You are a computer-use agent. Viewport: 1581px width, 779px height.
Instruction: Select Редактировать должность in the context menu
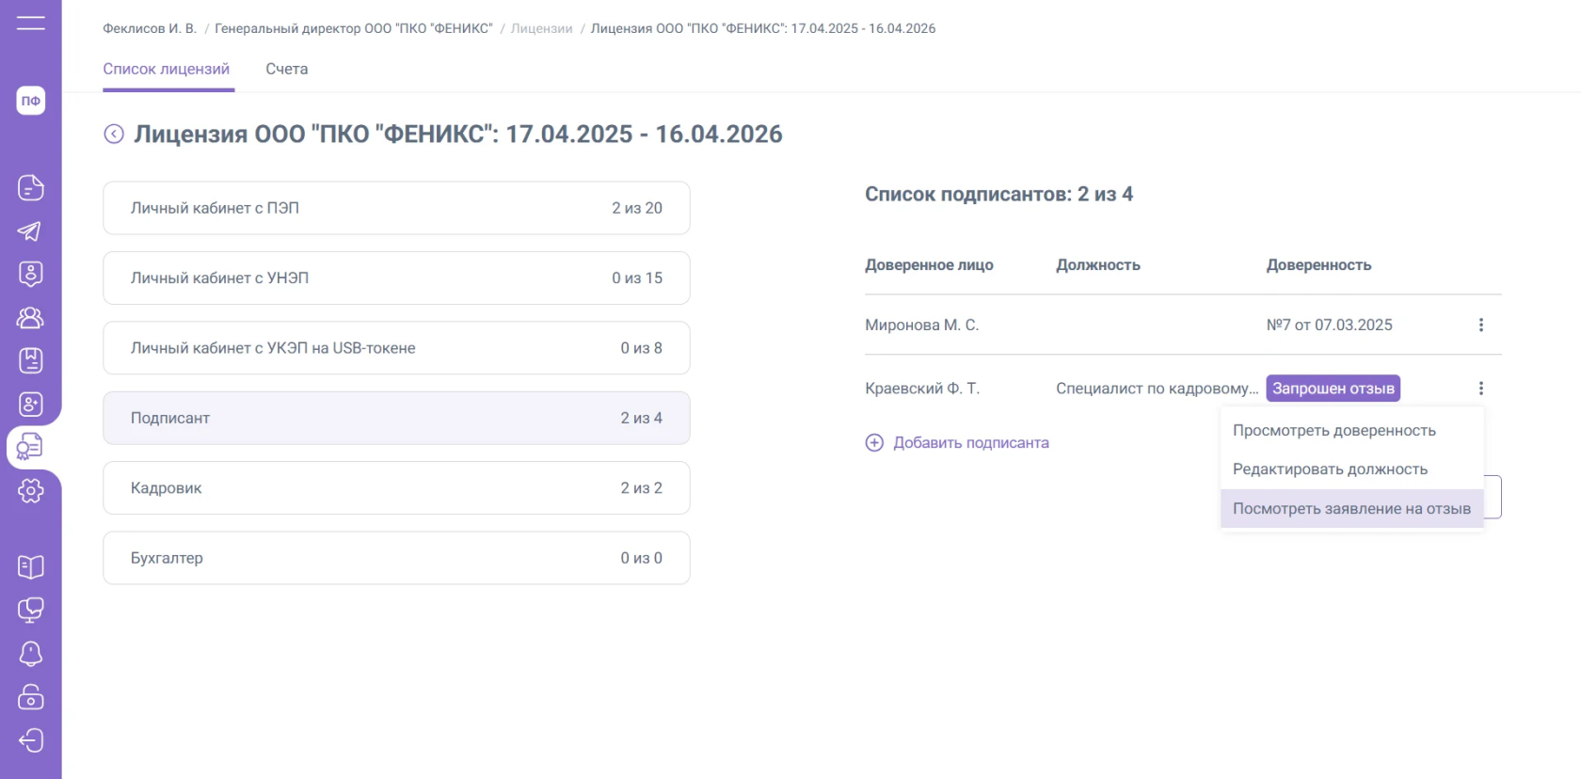1330,469
